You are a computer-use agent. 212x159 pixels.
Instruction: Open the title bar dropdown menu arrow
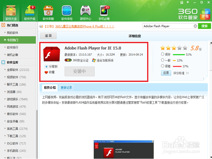click(x=188, y=2)
